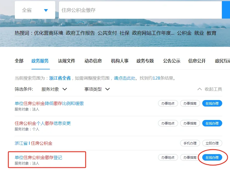Go to the 机构人事 tab

pyautogui.click(x=120, y=61)
